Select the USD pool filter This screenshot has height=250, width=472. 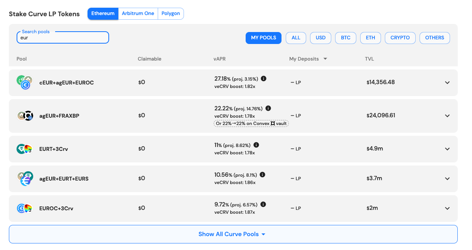[x=320, y=38]
